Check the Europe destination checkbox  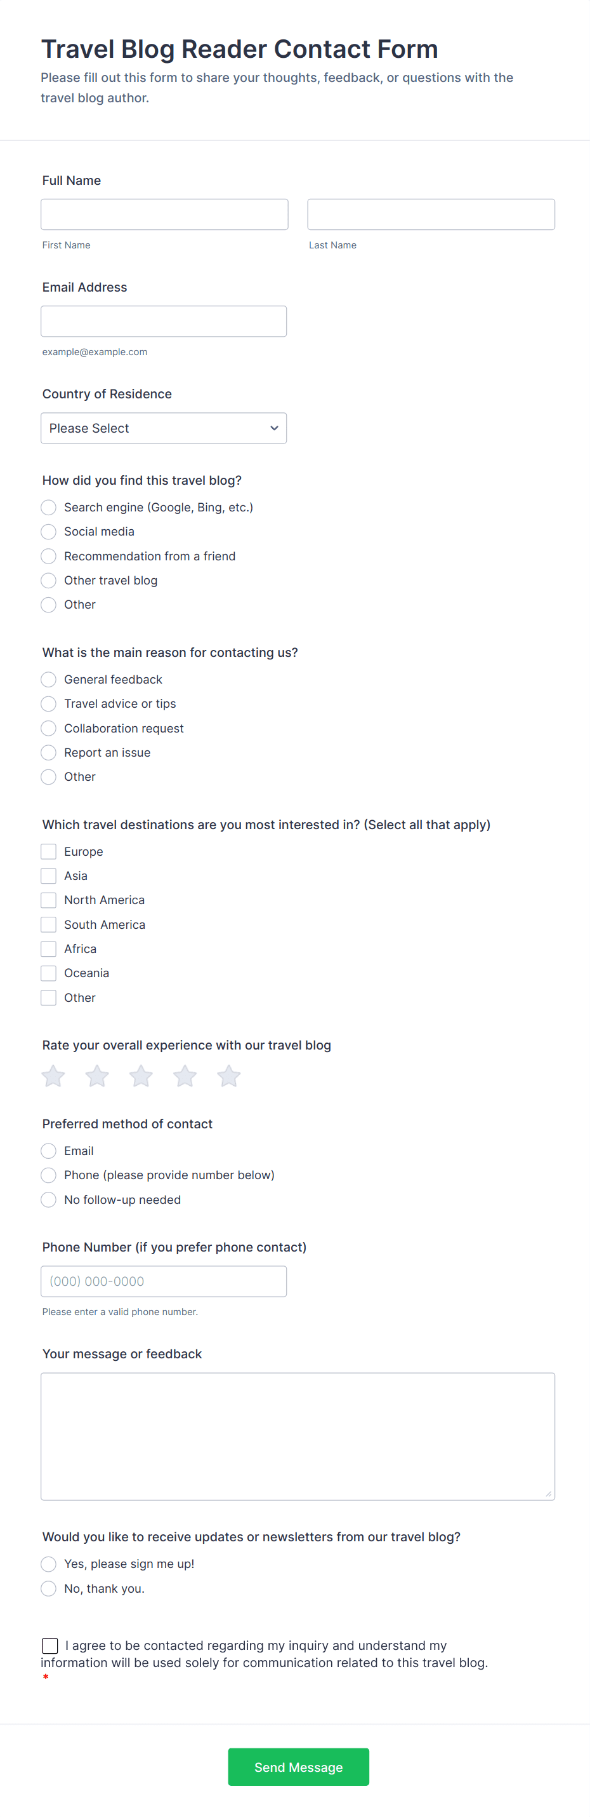click(x=49, y=851)
